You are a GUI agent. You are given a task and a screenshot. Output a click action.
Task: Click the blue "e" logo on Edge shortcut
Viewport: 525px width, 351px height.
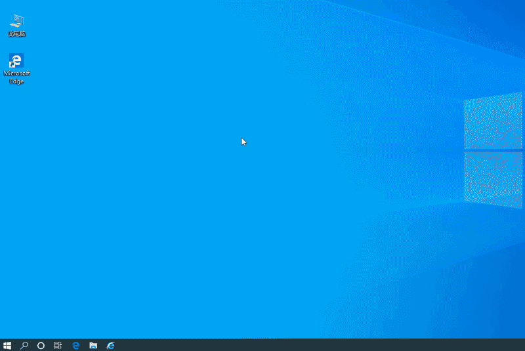click(x=17, y=61)
